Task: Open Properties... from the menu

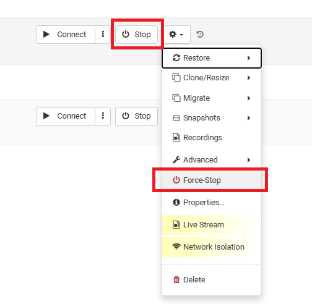Action: (x=212, y=203)
